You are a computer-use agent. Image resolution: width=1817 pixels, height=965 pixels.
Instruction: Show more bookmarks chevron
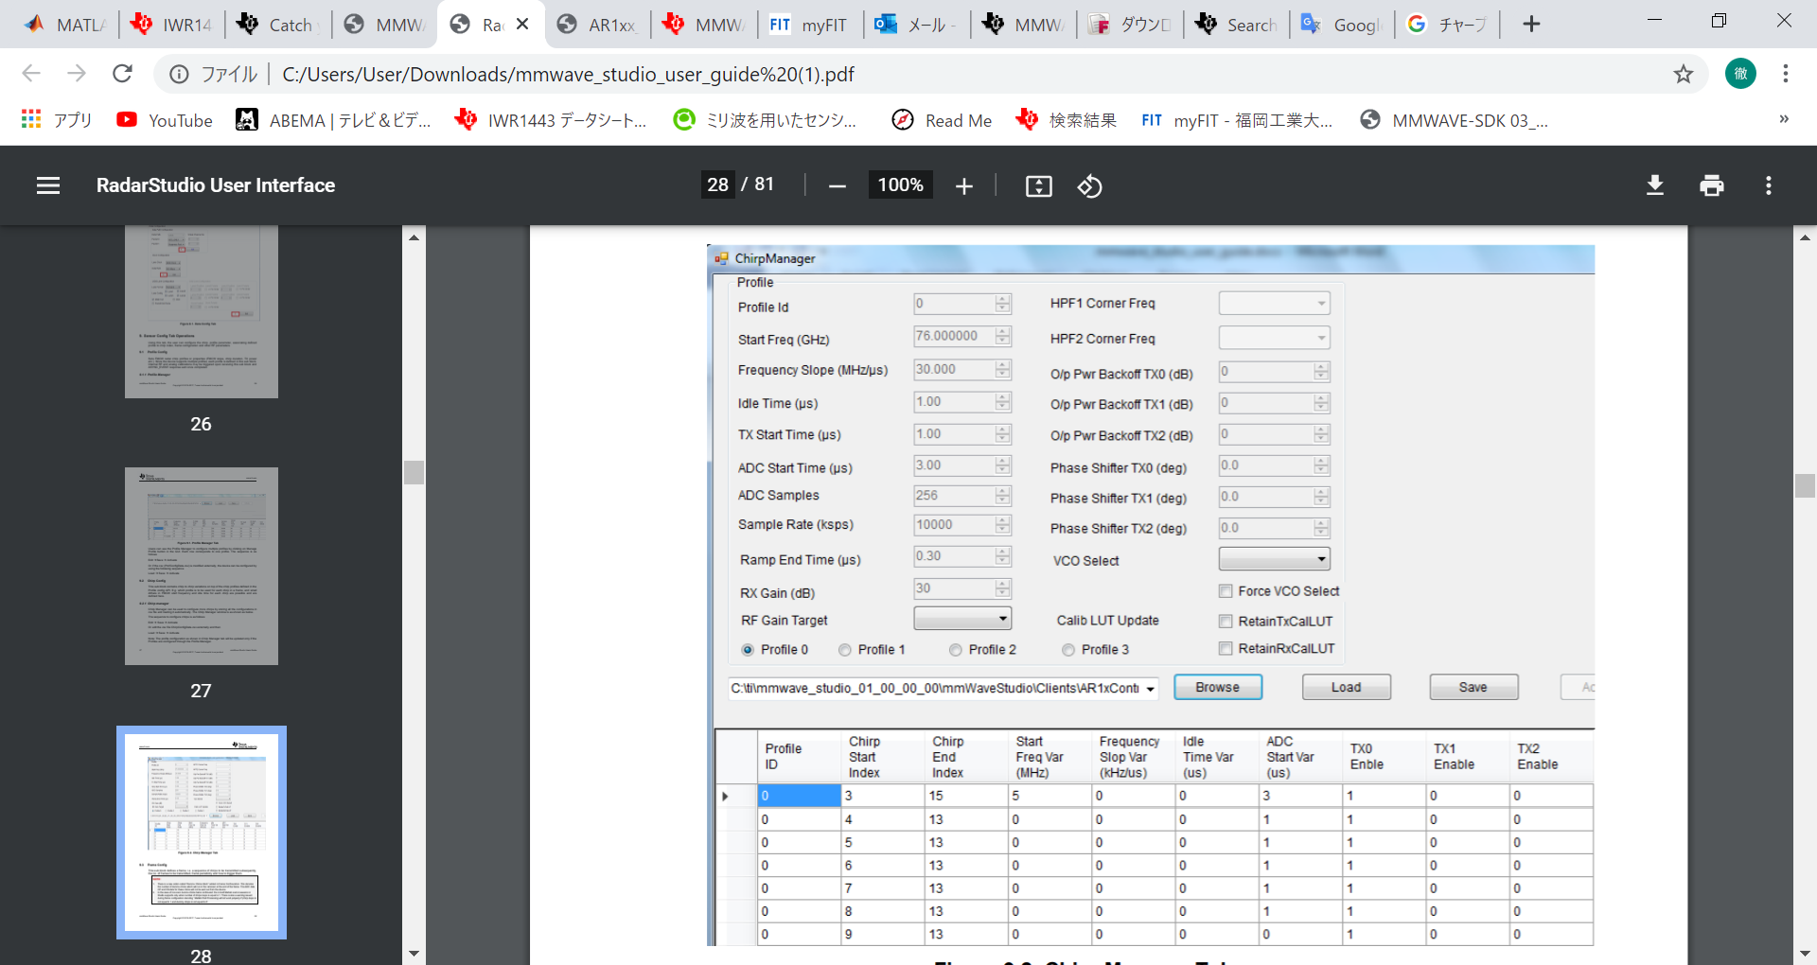(1784, 119)
